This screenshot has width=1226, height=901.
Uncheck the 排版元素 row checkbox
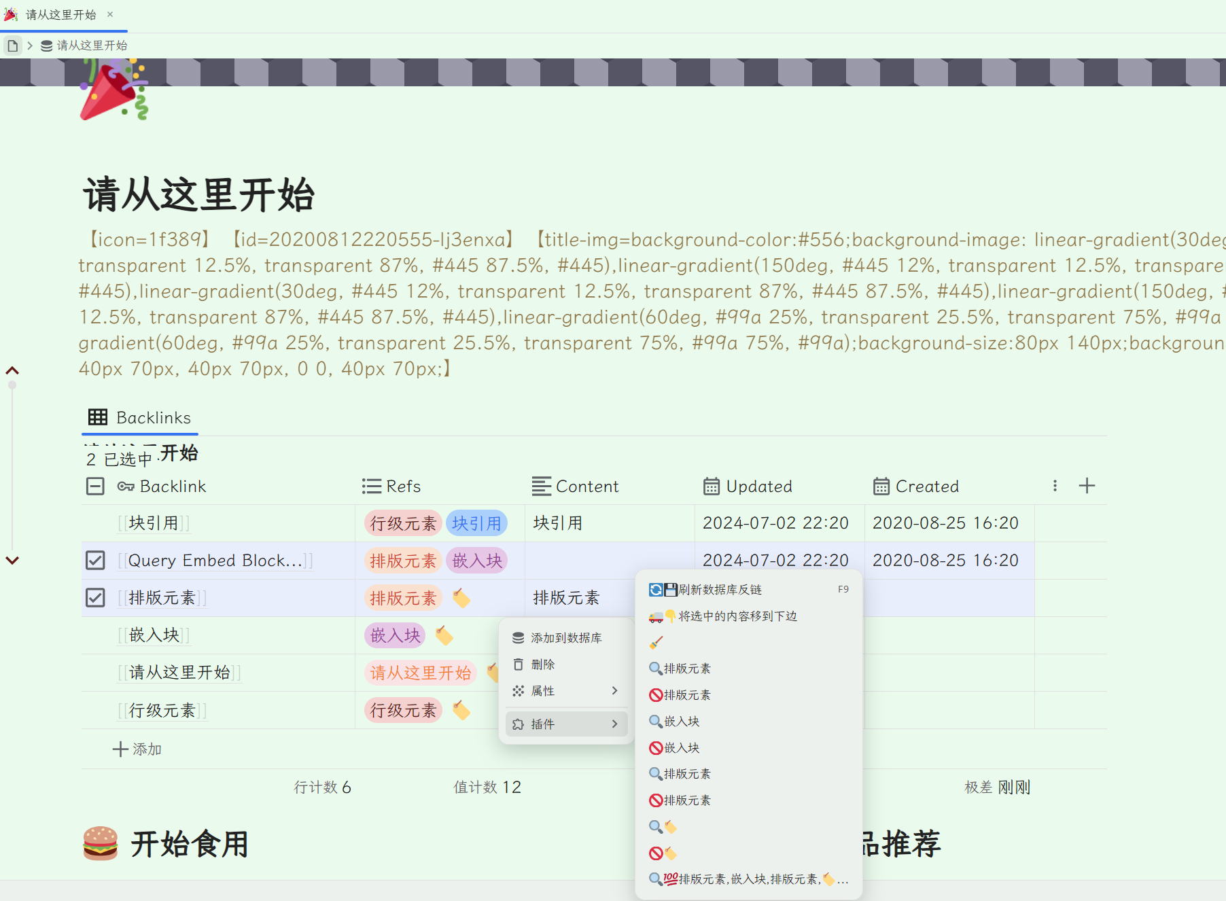coord(95,598)
